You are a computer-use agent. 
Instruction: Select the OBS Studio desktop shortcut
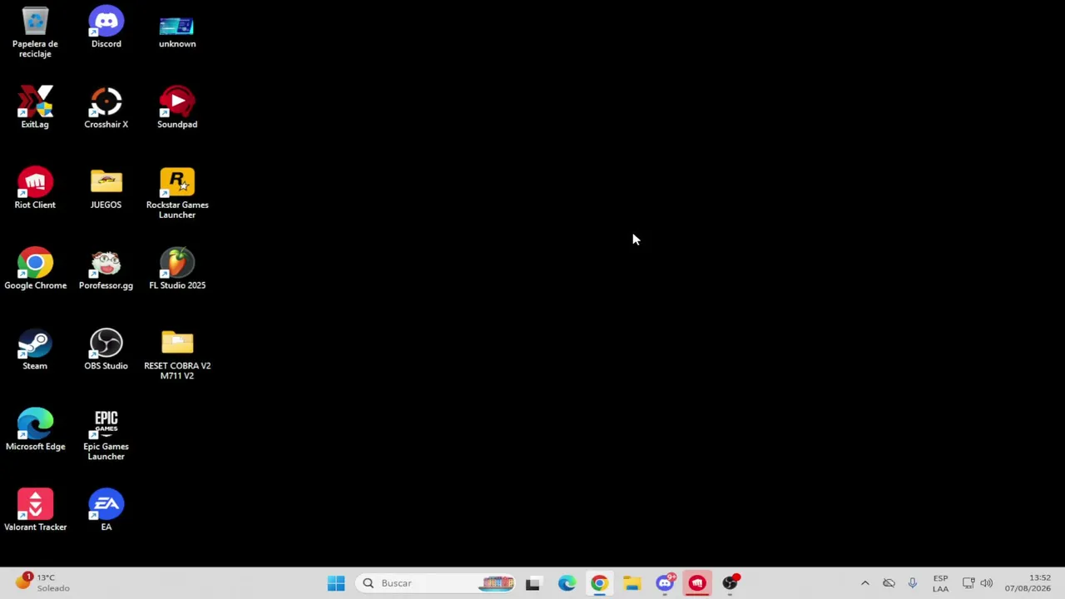(x=106, y=350)
